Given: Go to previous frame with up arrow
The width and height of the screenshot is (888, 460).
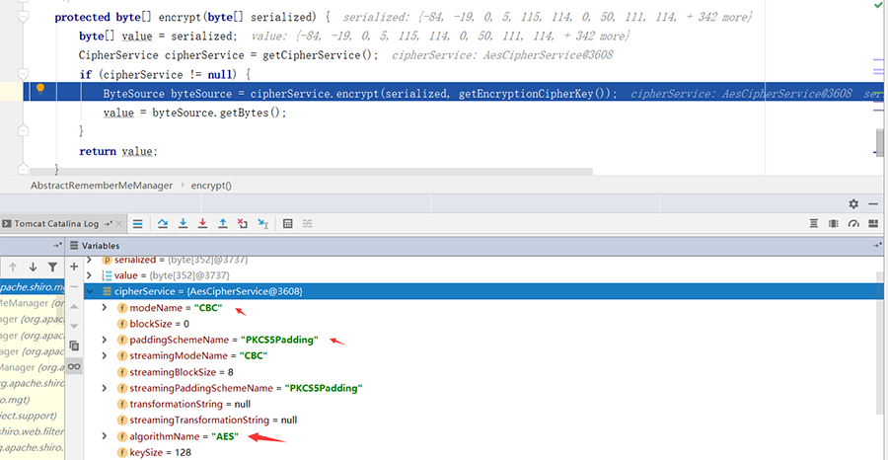Looking at the screenshot, I should pyautogui.click(x=13, y=267).
